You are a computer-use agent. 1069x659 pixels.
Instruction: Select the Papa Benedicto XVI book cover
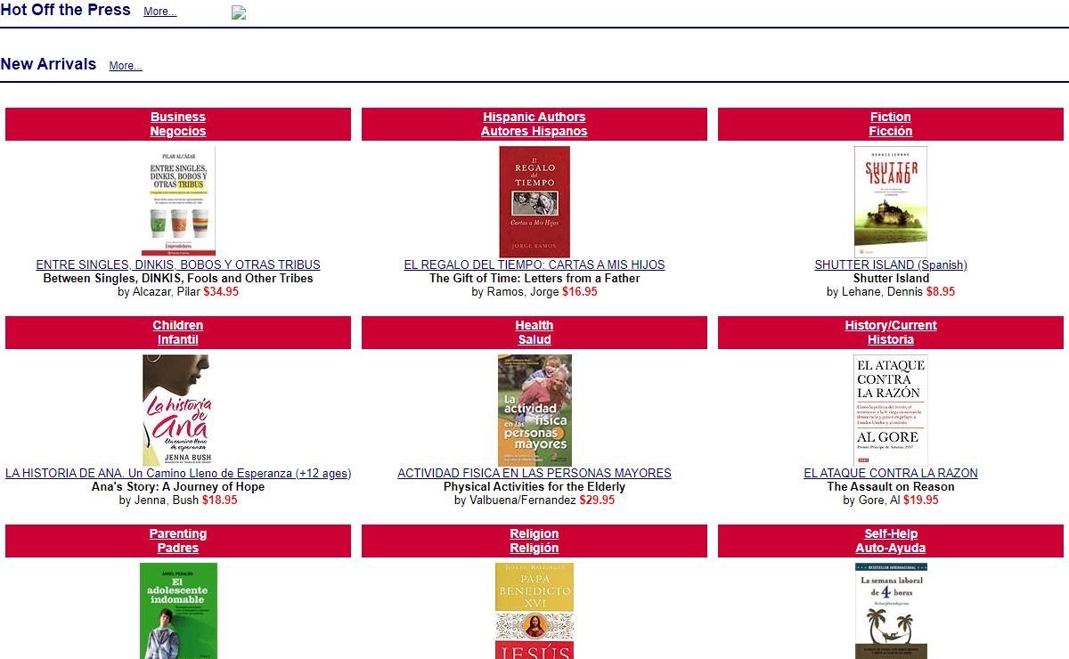click(534, 611)
